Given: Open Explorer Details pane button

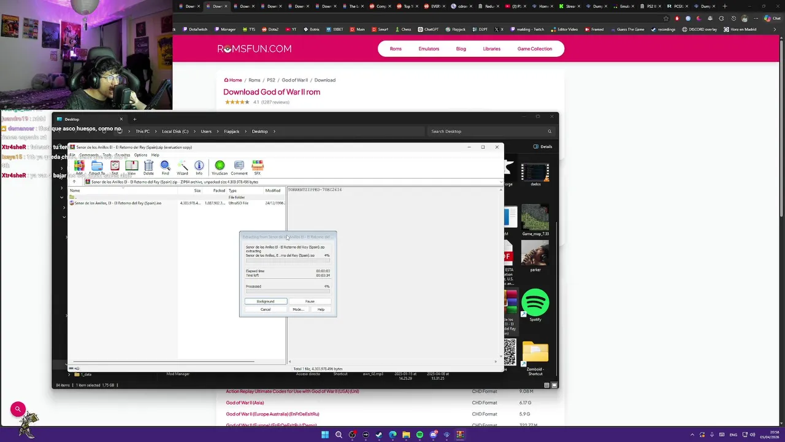Looking at the screenshot, I should click(x=543, y=147).
